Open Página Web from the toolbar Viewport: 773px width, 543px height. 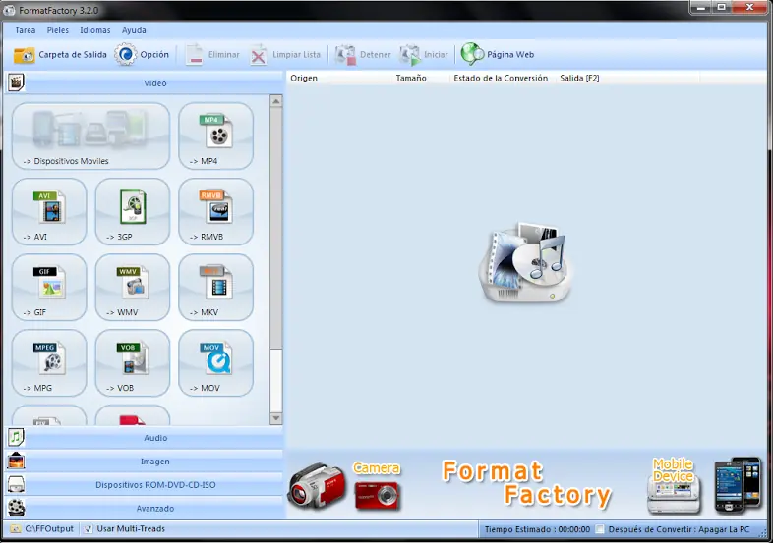[498, 55]
